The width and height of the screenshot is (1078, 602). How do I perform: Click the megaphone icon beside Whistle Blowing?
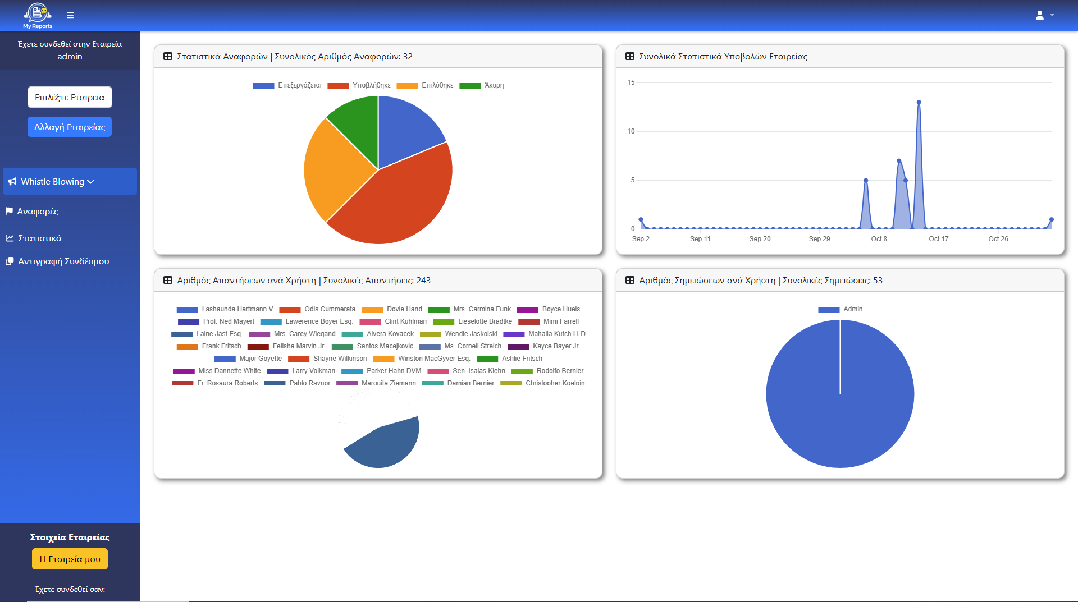point(12,182)
